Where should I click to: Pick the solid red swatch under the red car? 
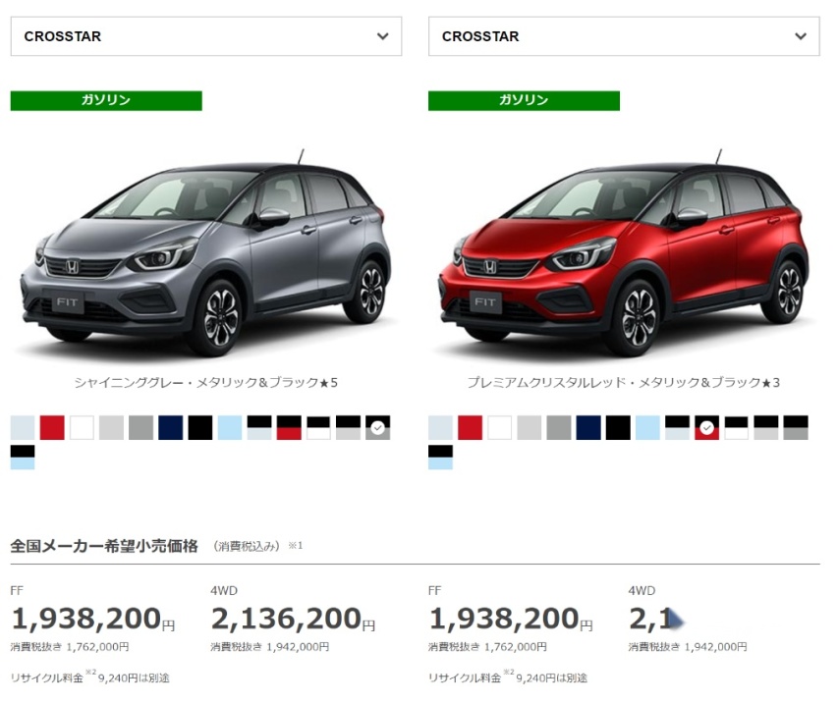click(471, 428)
